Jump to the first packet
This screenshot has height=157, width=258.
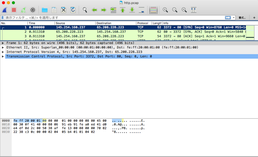[x=123, y=10]
